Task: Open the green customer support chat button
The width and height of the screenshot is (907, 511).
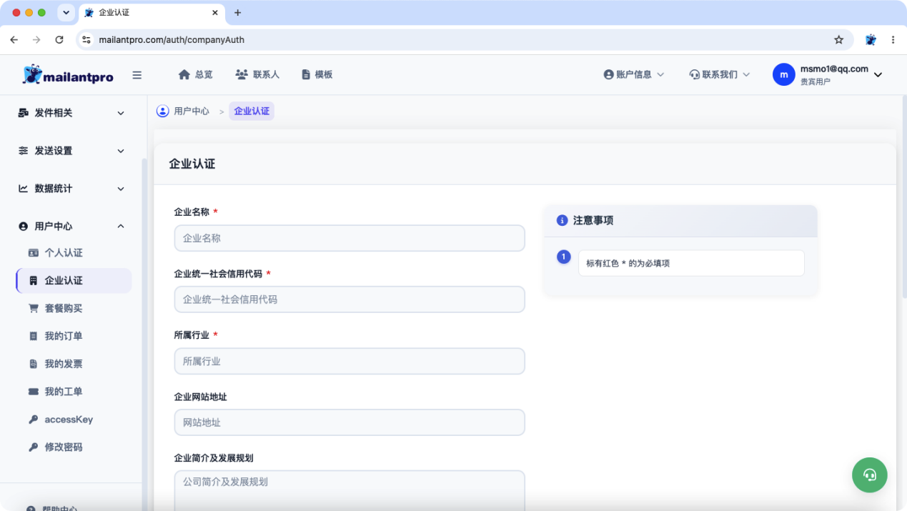Action: pyautogui.click(x=870, y=475)
